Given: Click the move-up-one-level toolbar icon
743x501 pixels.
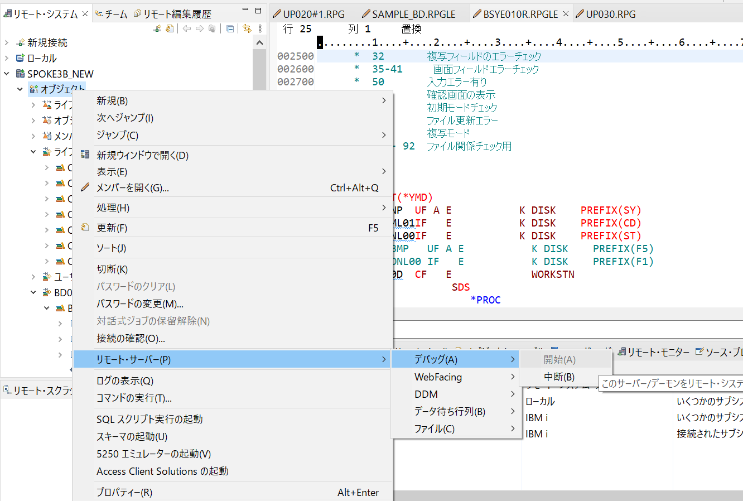Looking at the screenshot, I should click(x=212, y=28).
